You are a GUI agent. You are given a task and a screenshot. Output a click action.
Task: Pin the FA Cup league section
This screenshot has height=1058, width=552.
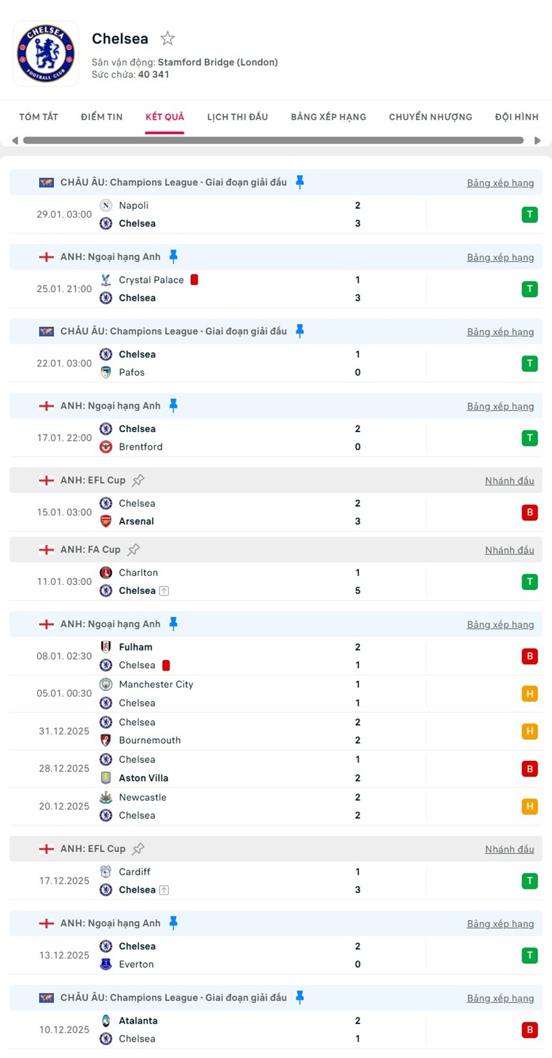point(134,550)
